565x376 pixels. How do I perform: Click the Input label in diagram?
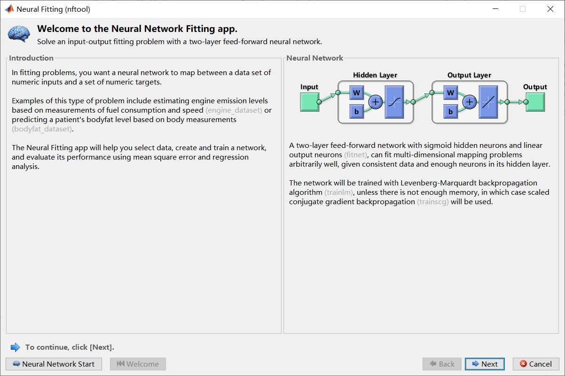coord(309,87)
